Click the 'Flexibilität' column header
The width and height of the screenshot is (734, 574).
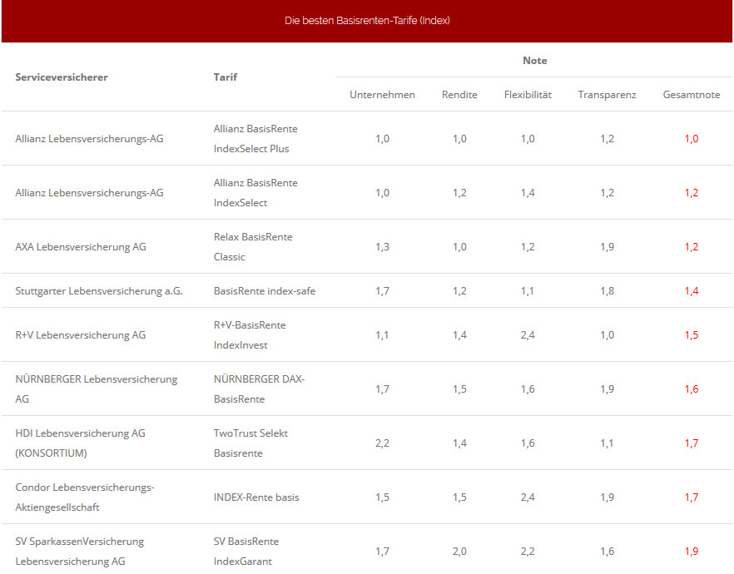point(528,95)
